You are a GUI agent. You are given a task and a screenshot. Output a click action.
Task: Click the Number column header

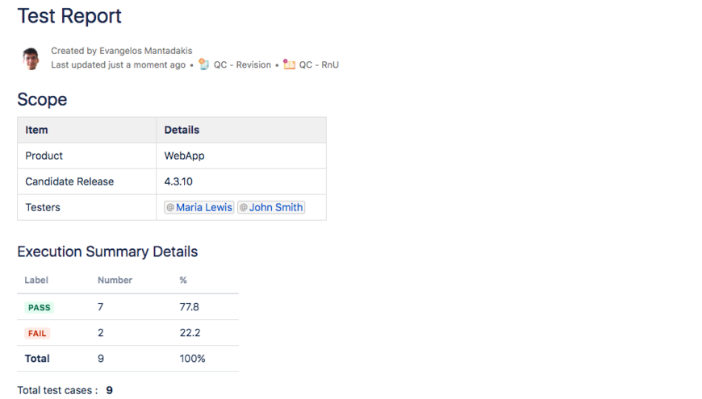(x=115, y=281)
